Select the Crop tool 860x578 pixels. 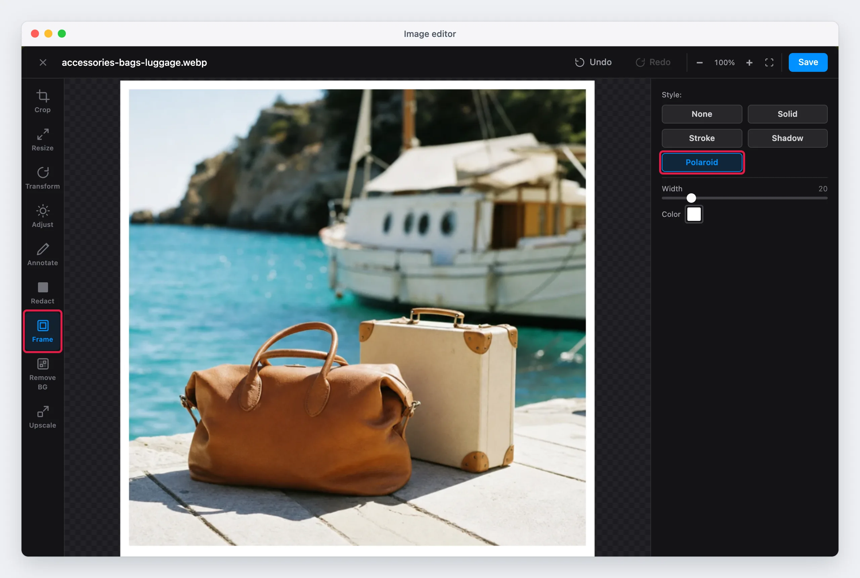42,101
